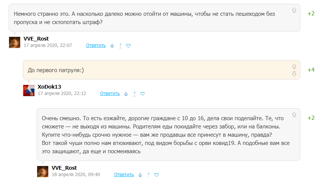The height and width of the screenshot is (181, 321).
Task: Click heart icon on VVE_Rost 09:40 comment
Action: pos(157,175)
